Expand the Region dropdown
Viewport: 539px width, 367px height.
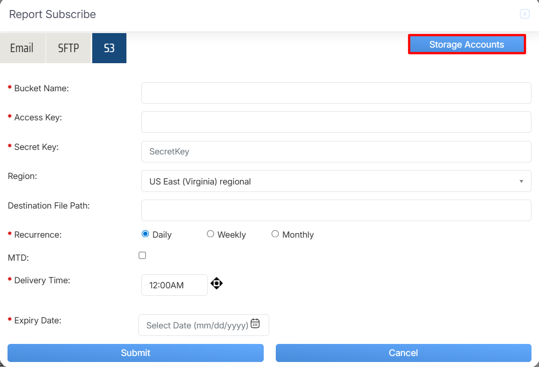coord(336,181)
